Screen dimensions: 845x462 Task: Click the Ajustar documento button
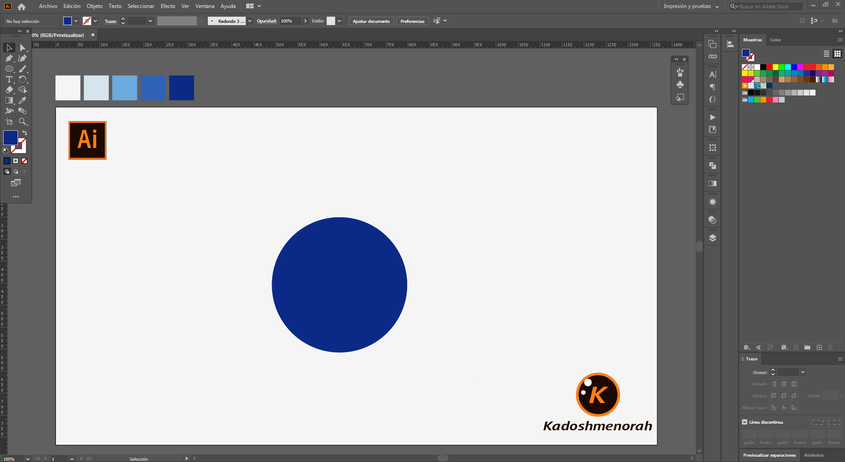(x=371, y=21)
